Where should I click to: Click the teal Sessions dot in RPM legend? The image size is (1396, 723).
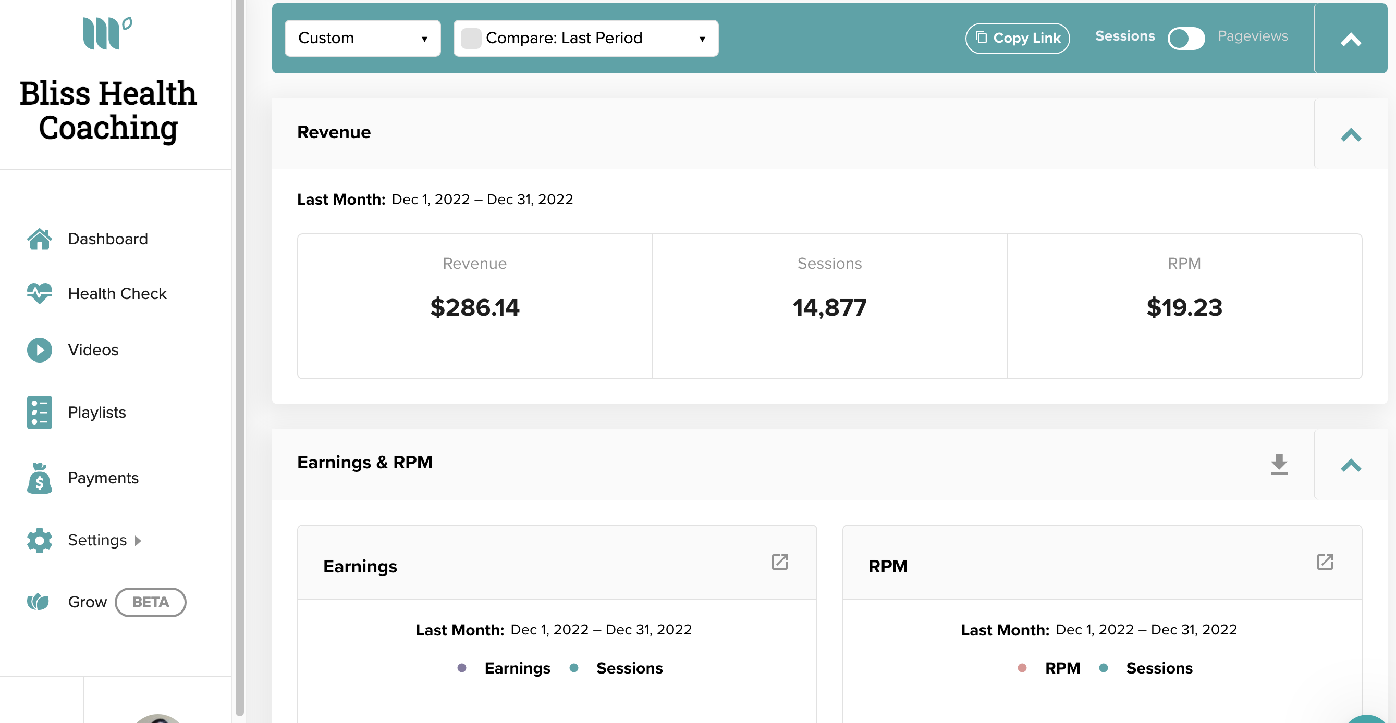[1104, 668]
